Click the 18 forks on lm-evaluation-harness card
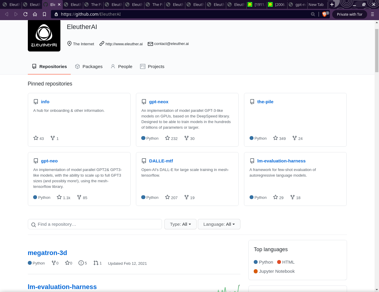Viewport: 379px width, 292px height. coord(296,197)
